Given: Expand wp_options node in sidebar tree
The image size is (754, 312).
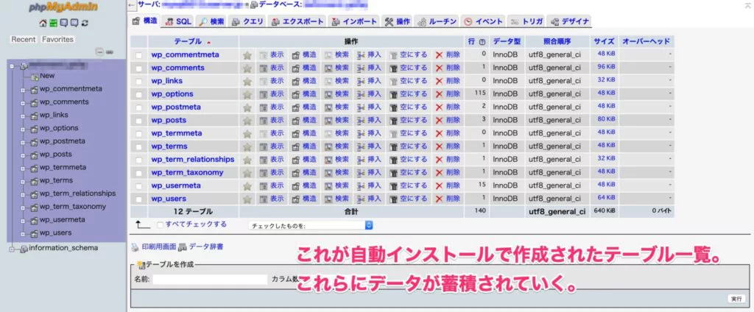Looking at the screenshot, I should click(23, 128).
